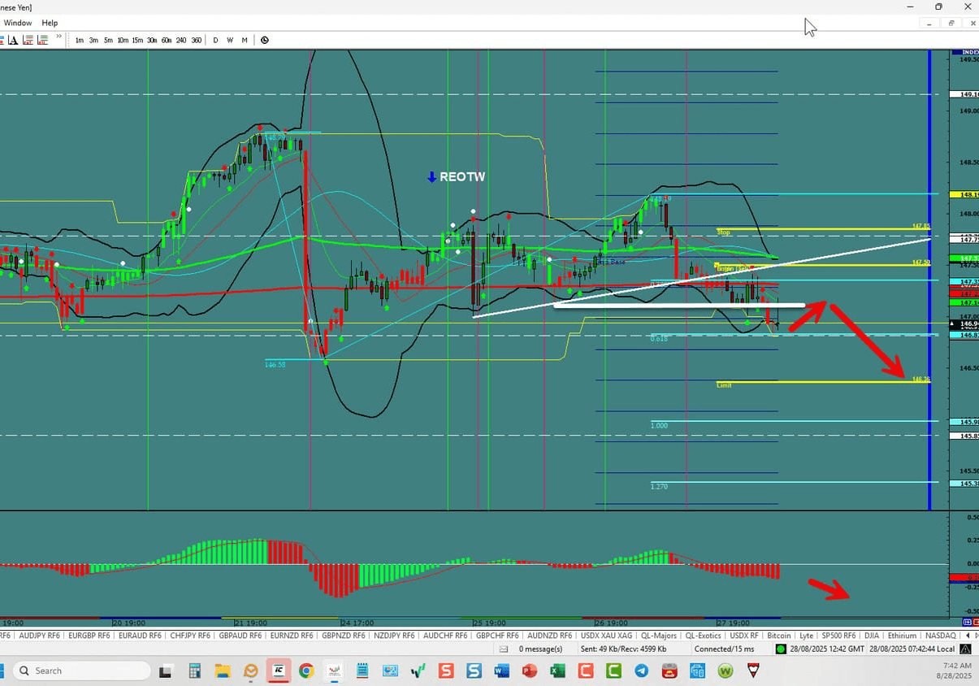Click the green connection status indicator
This screenshot has width=979, height=686.
pos(781,649)
